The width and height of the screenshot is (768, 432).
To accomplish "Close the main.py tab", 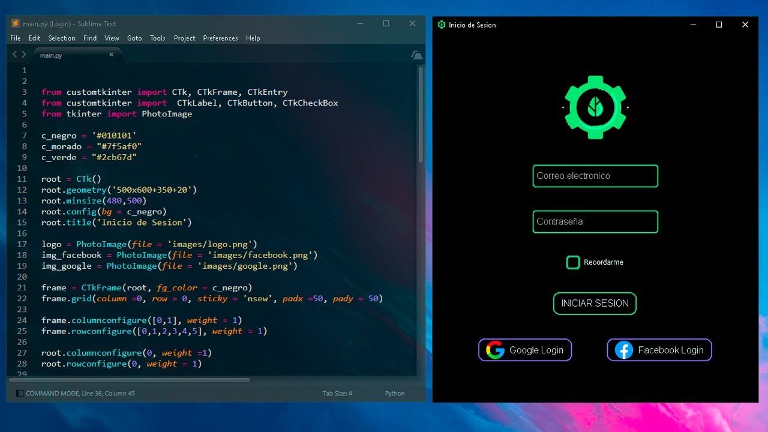I will pyautogui.click(x=111, y=55).
